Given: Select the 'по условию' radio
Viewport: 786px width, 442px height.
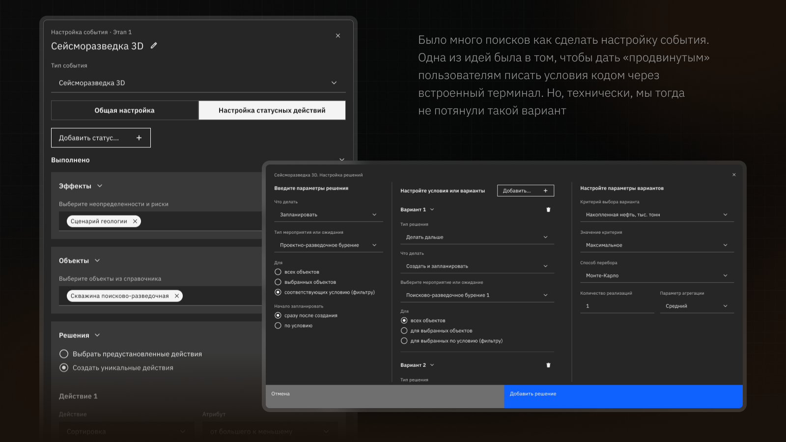Looking at the screenshot, I should click(x=278, y=326).
